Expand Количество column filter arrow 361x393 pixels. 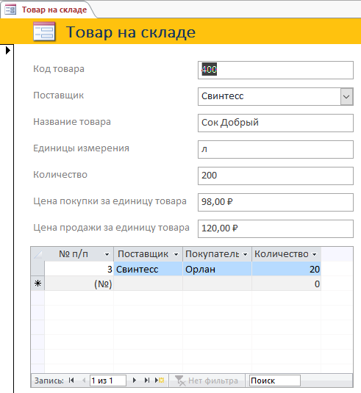pos(315,254)
